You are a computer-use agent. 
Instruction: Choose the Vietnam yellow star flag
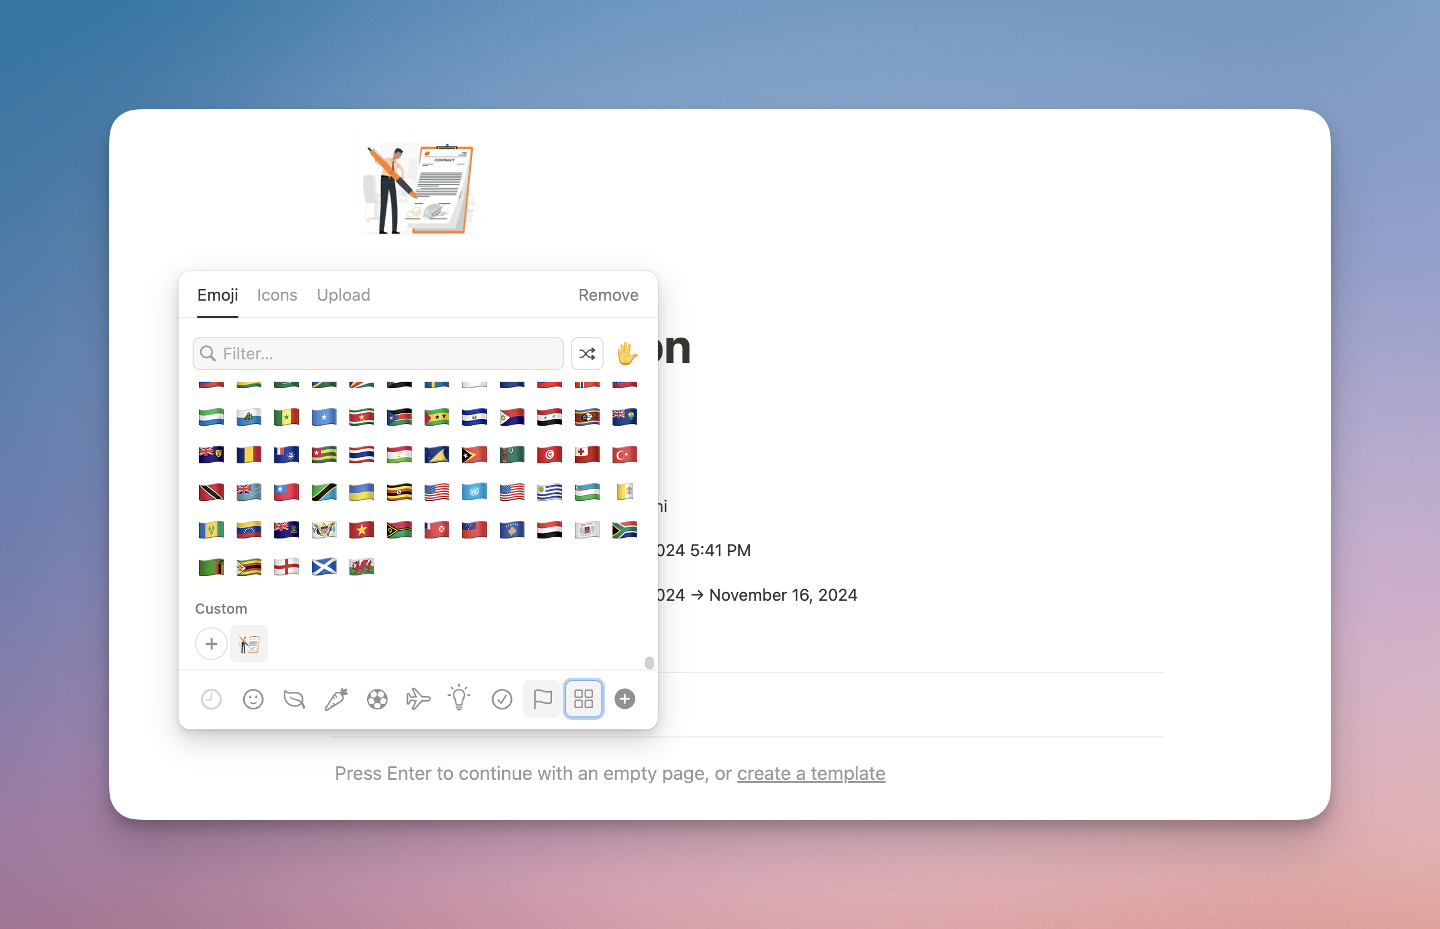pos(361,530)
